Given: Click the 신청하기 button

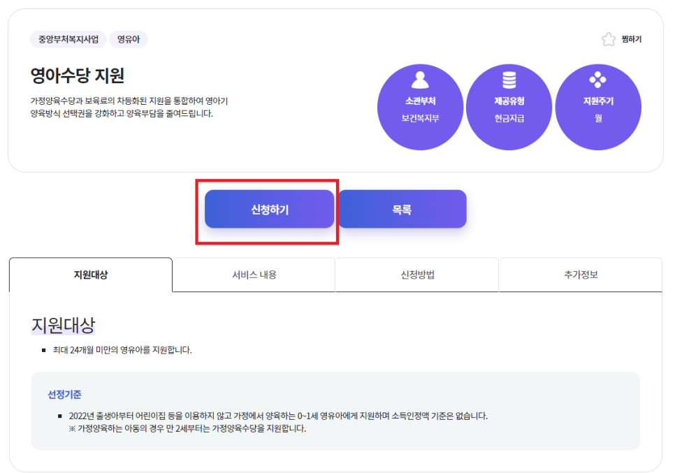Looking at the screenshot, I should 269,208.
